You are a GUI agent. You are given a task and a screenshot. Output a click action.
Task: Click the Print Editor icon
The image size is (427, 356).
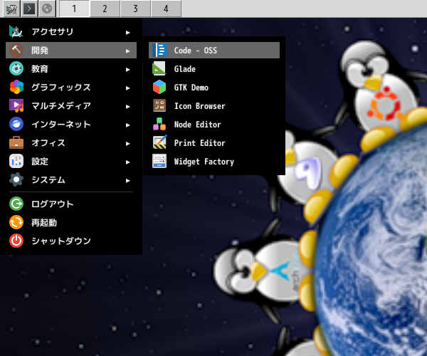coord(159,142)
